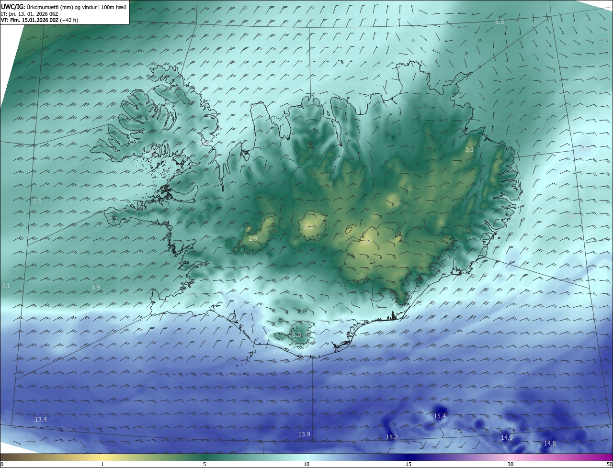Click the 14.8 value label on the map
The image size is (613, 468).
click(550, 444)
